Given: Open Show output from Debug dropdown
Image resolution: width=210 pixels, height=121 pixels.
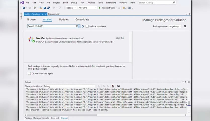Looking at the screenshot, I should point(69,86).
